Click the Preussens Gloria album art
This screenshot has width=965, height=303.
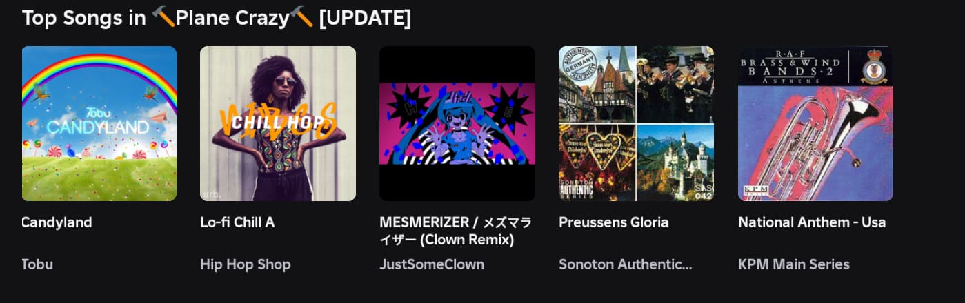[636, 123]
